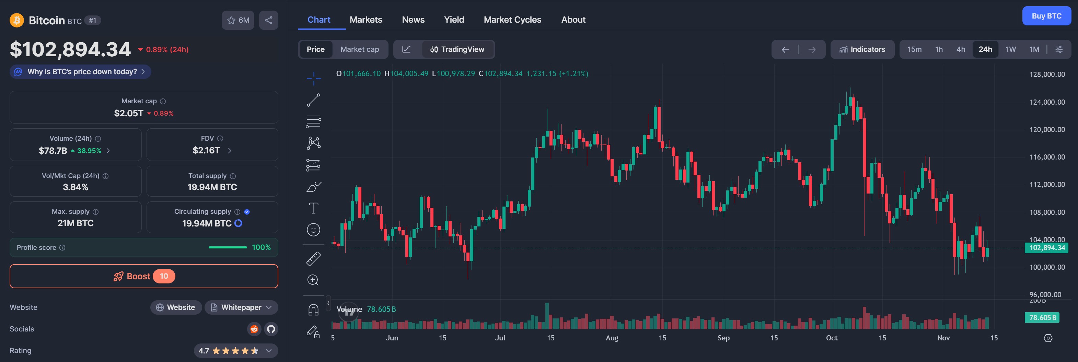
Task: Expand the 4.7 rating dropdown
Action: [269, 351]
